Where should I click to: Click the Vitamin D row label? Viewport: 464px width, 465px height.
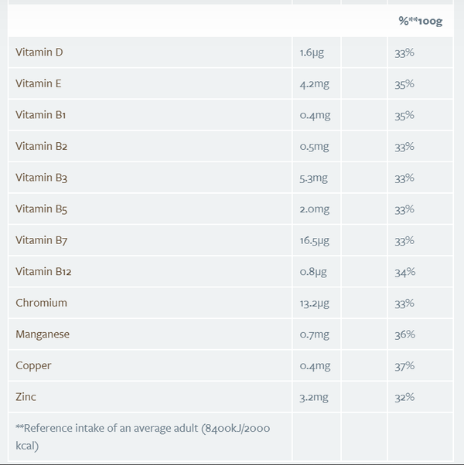tap(39, 53)
